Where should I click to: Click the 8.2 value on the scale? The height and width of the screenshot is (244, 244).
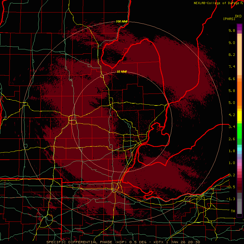232,54
